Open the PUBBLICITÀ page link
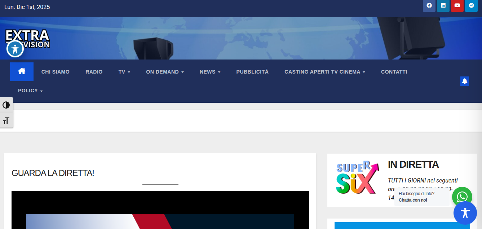482x229 pixels. pyautogui.click(x=252, y=72)
